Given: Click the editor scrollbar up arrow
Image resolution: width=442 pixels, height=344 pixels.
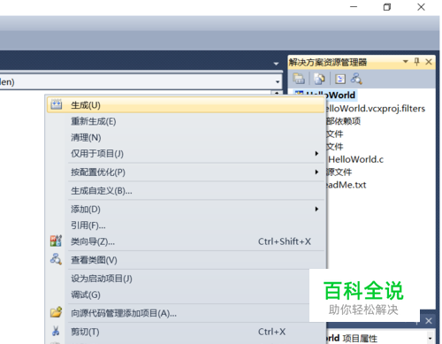Looking at the screenshot, I should point(277,93).
